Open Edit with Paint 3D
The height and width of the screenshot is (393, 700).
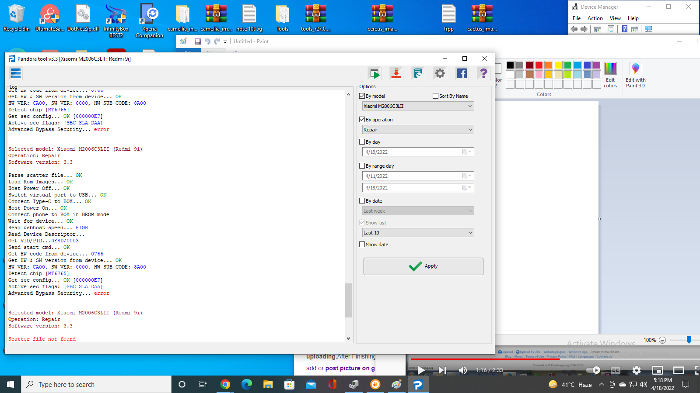pyautogui.click(x=636, y=75)
